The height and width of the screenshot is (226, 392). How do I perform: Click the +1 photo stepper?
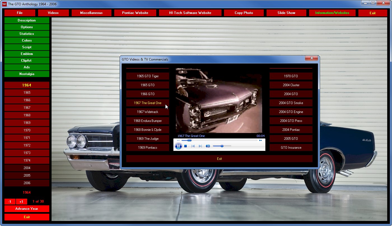pyautogui.click(x=21, y=202)
